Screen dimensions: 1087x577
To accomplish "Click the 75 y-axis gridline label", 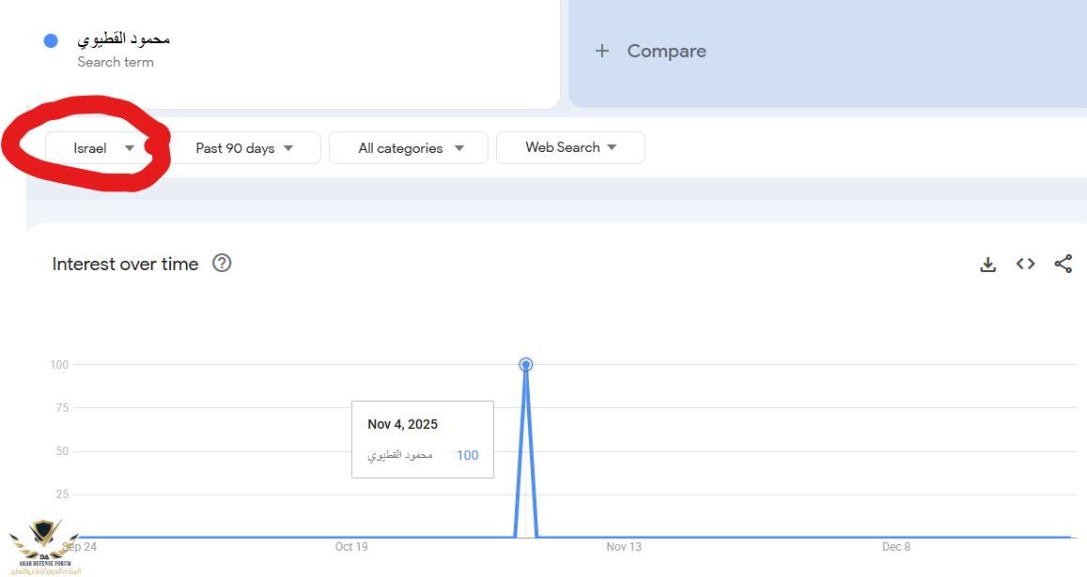I will pyautogui.click(x=60, y=407).
